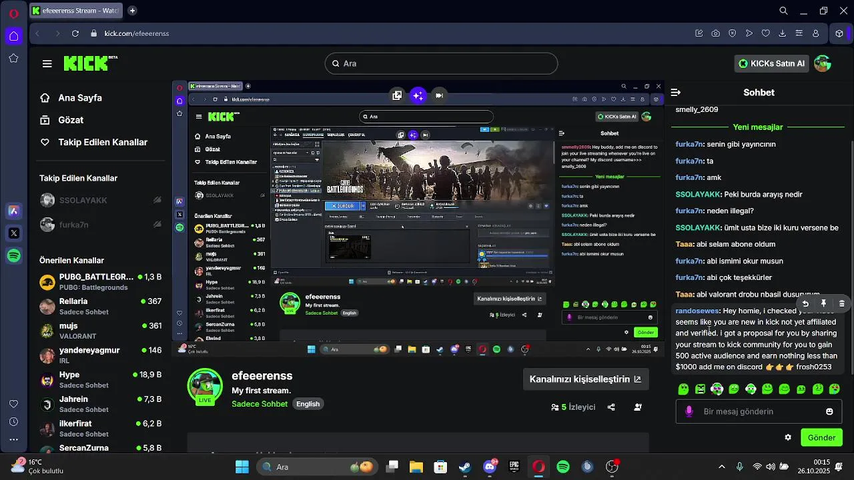Click randosewes username in chat
The image size is (854, 480).
coord(697,311)
